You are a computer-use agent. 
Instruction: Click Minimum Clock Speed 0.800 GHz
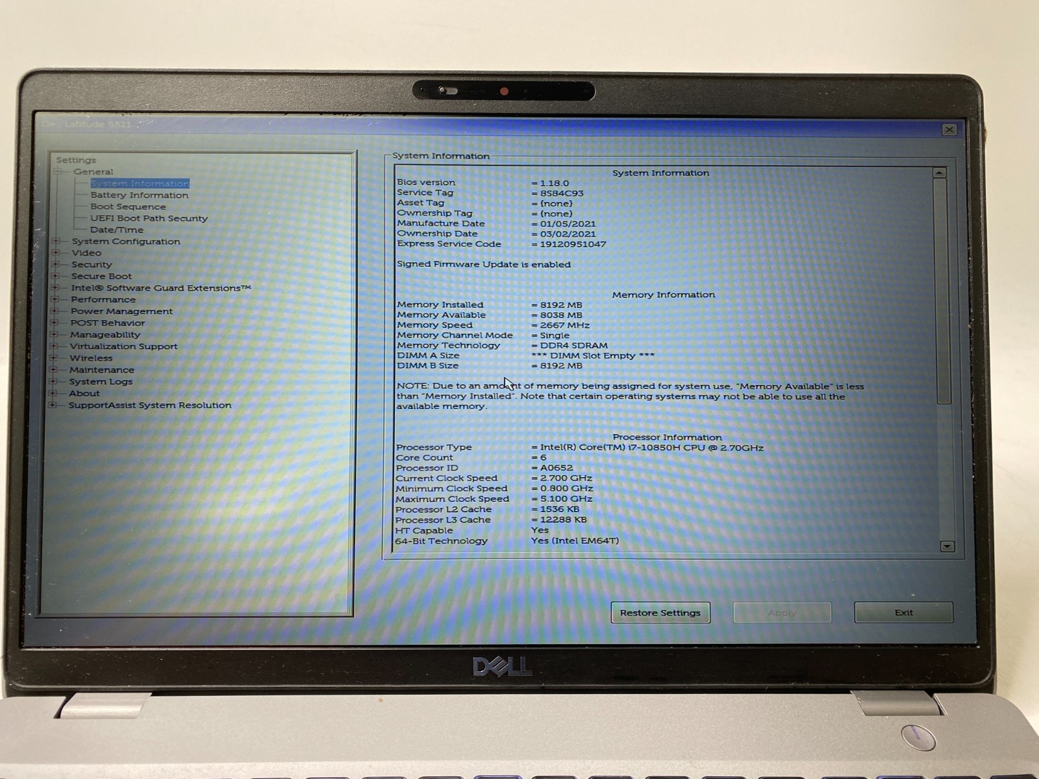click(x=566, y=488)
